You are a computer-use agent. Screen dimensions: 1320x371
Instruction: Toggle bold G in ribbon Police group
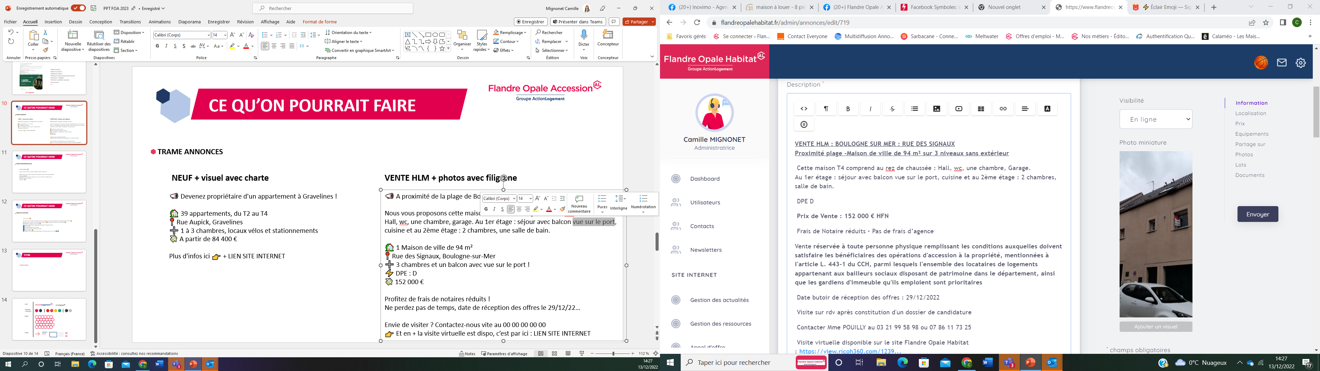(x=157, y=46)
